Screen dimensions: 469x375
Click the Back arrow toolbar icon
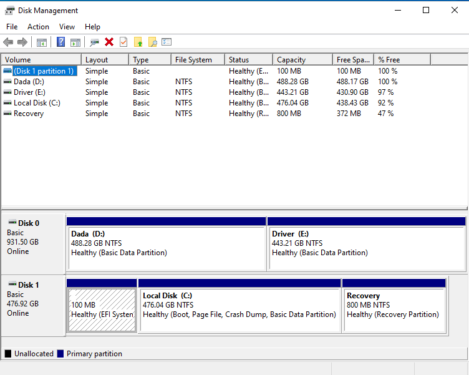(x=8, y=42)
